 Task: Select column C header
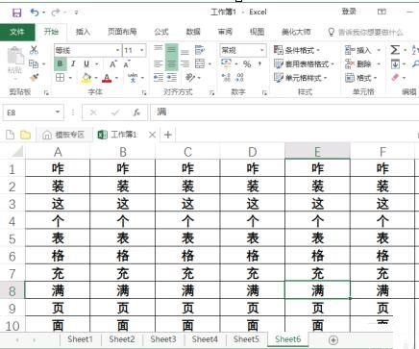click(x=187, y=151)
